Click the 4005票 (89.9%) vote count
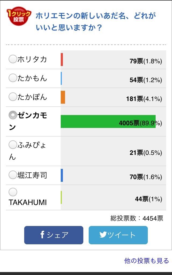Viewport: 172px width, 275px height. 140,123
